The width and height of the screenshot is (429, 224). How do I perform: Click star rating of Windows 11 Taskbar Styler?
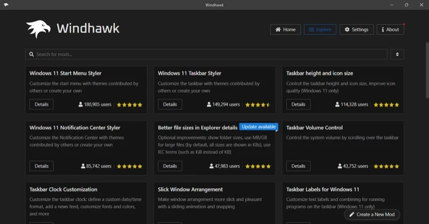click(x=258, y=104)
